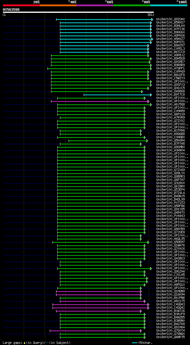Select the UniRef100_O49868 label

point(170,91)
